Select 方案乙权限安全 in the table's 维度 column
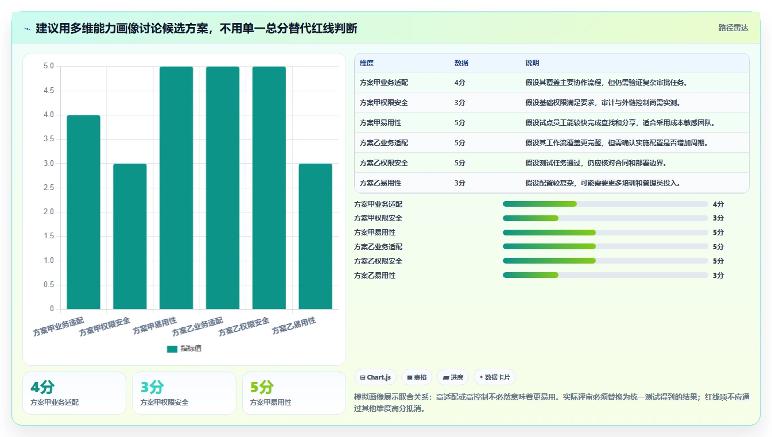 [384, 163]
